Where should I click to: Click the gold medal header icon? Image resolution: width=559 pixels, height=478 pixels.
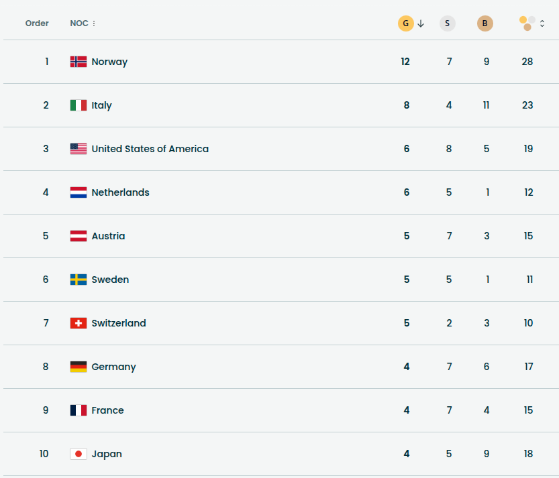[405, 23]
